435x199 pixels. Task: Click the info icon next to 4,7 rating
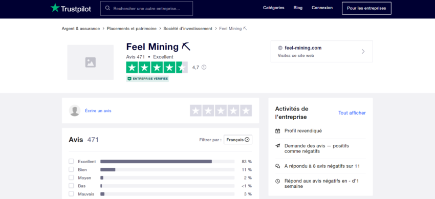[204, 67]
